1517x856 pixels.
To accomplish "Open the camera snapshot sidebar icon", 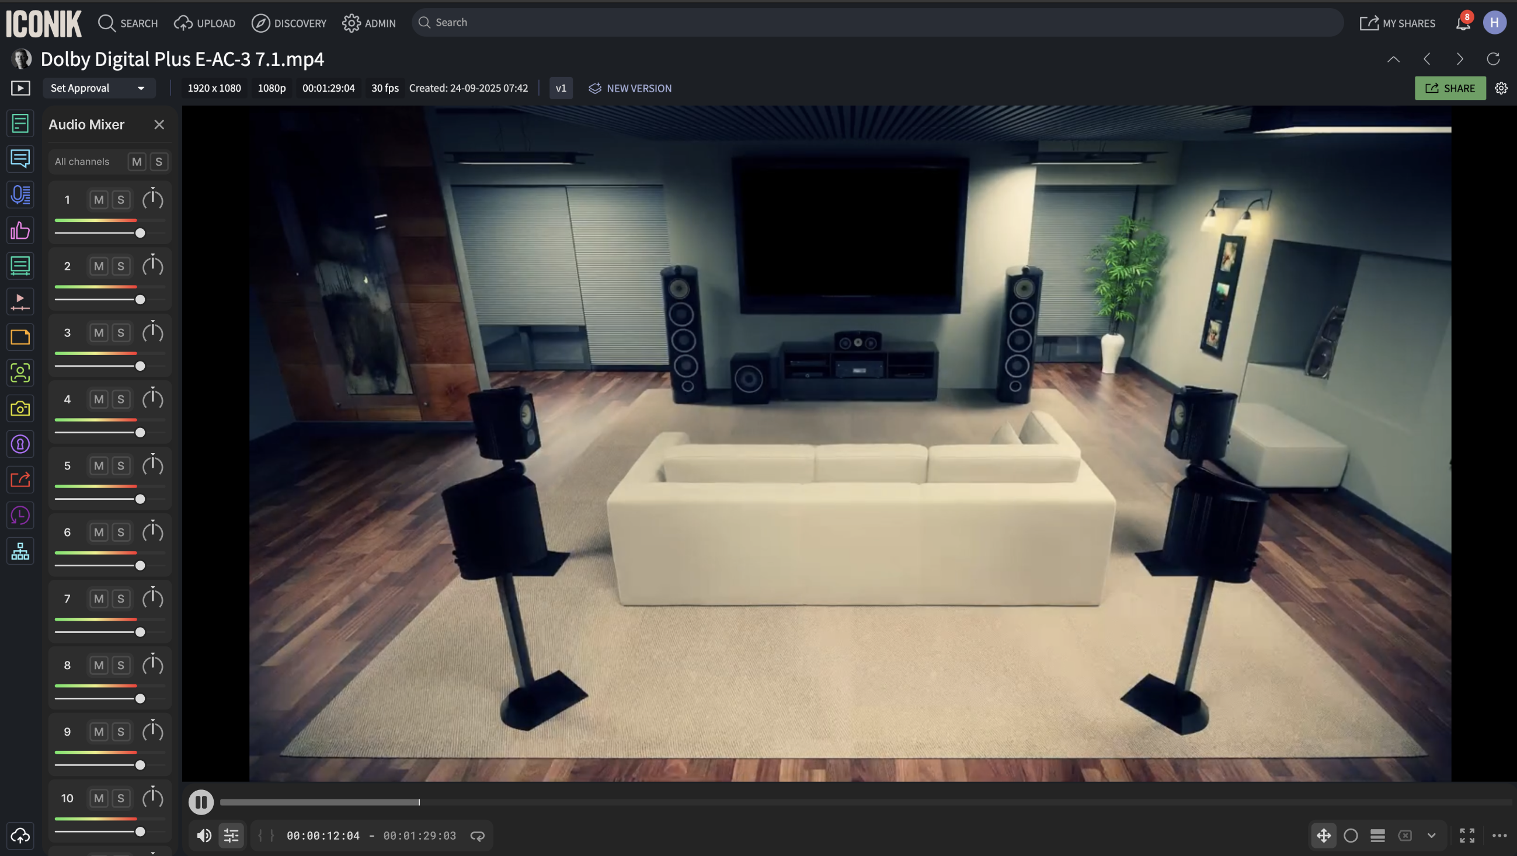I will (x=20, y=409).
